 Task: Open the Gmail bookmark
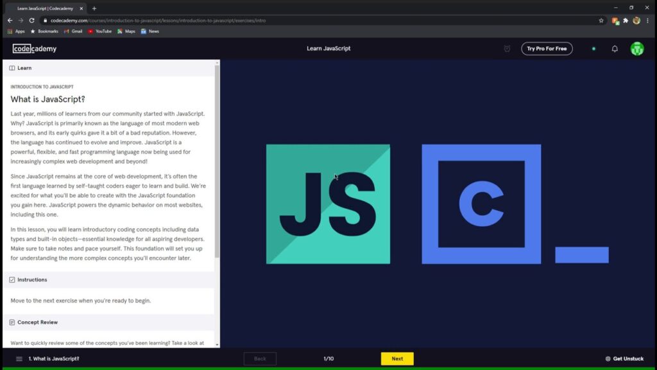73,31
